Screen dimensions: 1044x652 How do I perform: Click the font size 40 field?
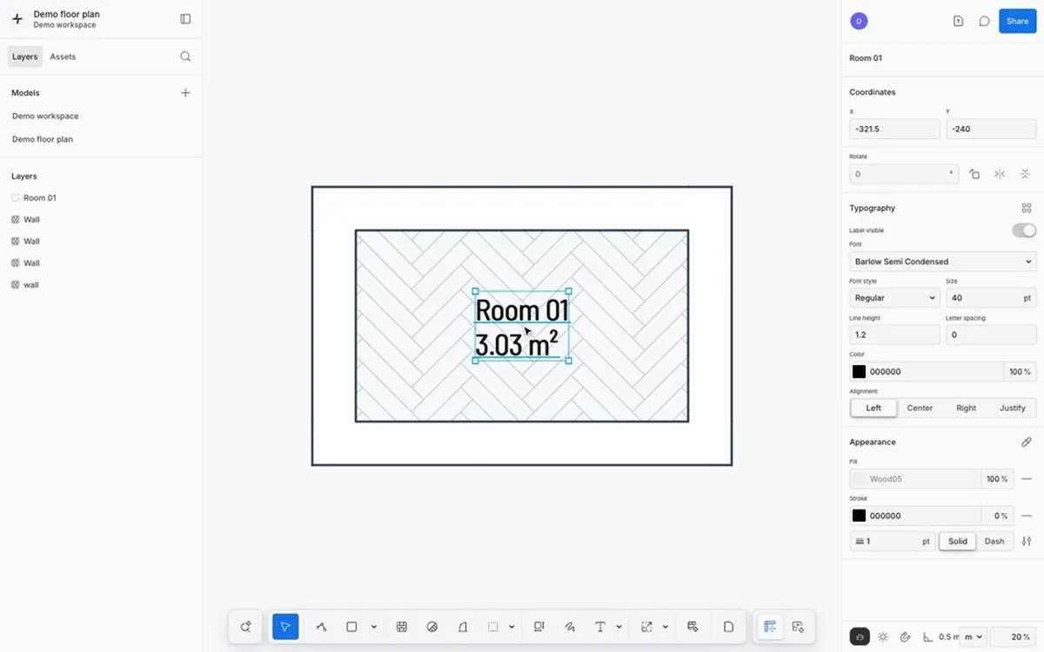(x=991, y=298)
